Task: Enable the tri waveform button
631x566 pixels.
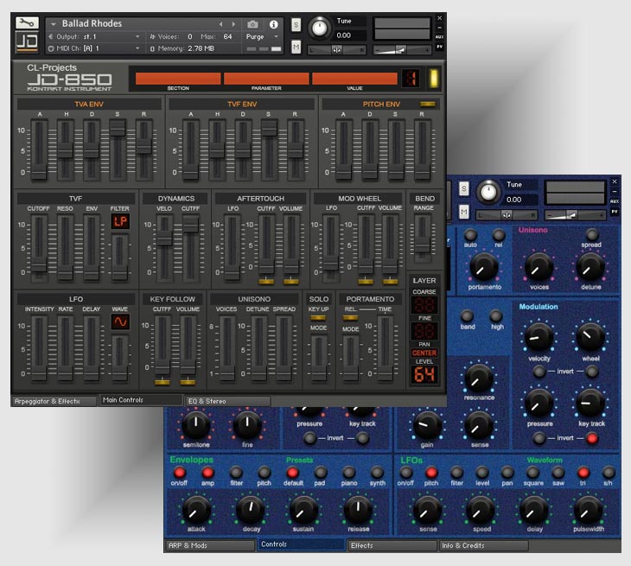Action: [583, 473]
